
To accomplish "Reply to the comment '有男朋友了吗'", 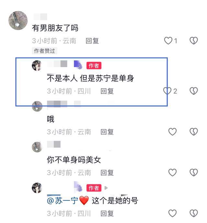I will click(x=92, y=41).
